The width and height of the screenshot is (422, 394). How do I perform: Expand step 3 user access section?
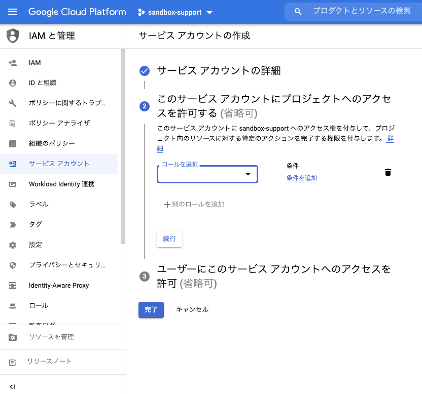click(x=274, y=275)
